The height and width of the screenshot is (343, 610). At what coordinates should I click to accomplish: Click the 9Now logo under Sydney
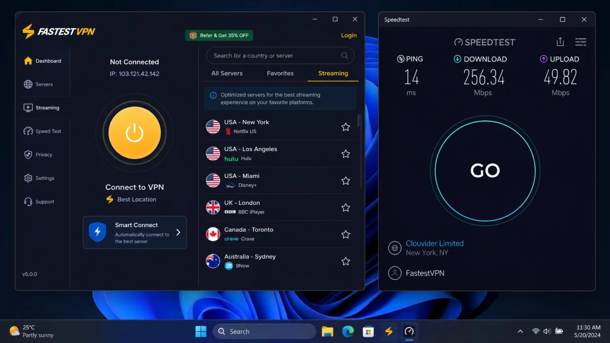point(229,266)
